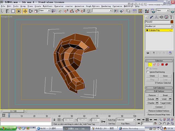The height and width of the screenshot is (131, 175).
Task: Switch to Display command panel tab
Action: (166, 17)
